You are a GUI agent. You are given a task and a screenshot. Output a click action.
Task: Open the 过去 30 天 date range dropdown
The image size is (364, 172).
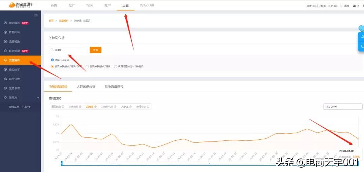[x=343, y=107]
